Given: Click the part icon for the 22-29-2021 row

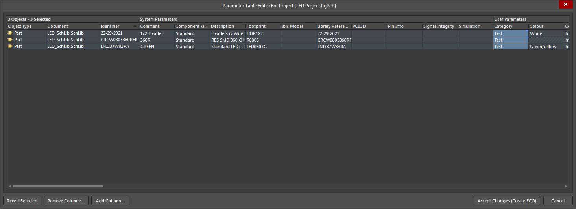Looking at the screenshot, I should click(x=10, y=33).
